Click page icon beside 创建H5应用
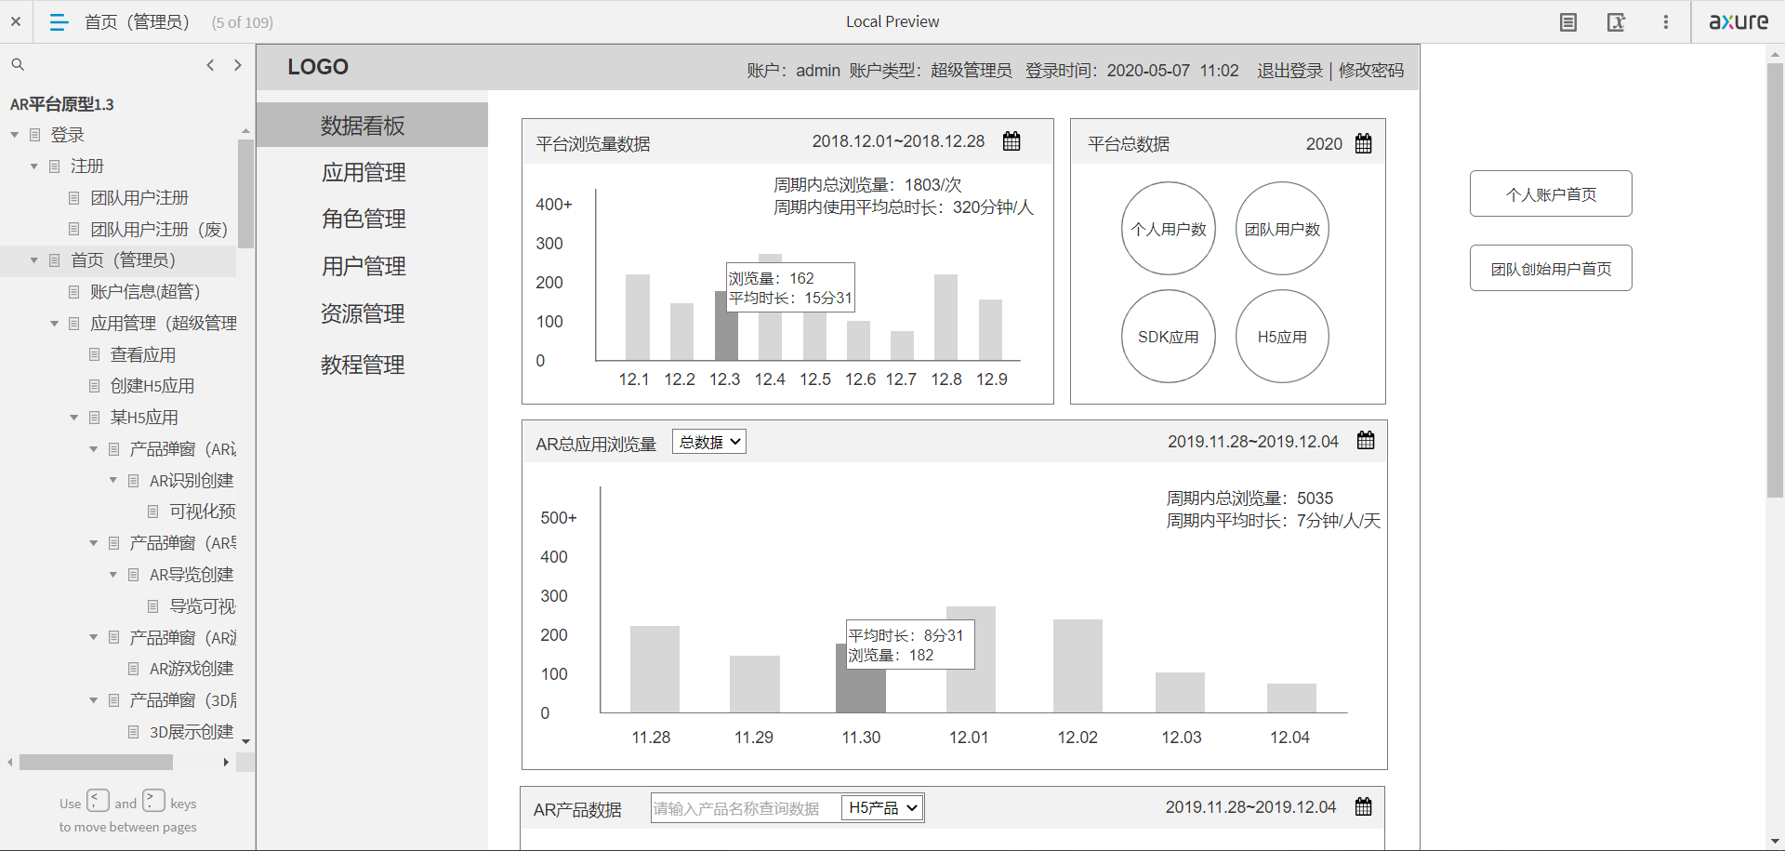The height and width of the screenshot is (851, 1785). pyautogui.click(x=94, y=386)
